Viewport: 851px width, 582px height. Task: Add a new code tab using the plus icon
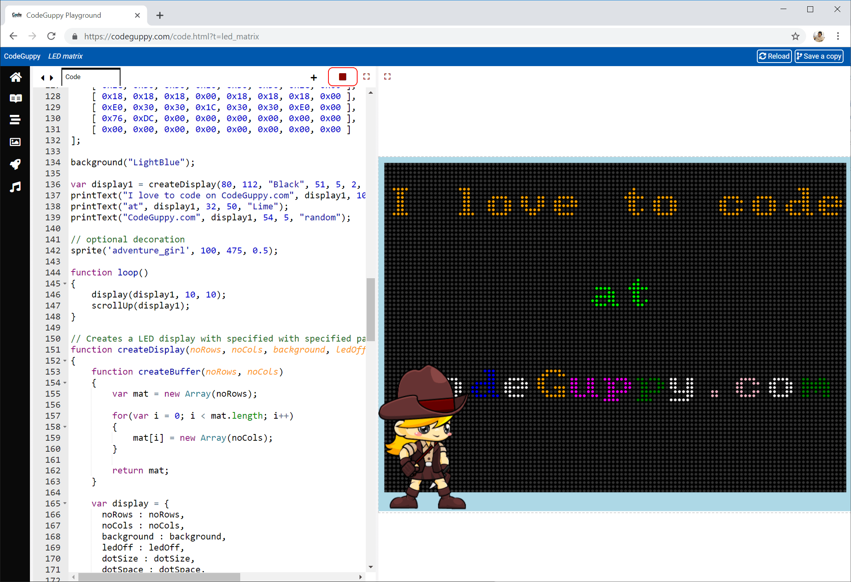[x=313, y=77]
